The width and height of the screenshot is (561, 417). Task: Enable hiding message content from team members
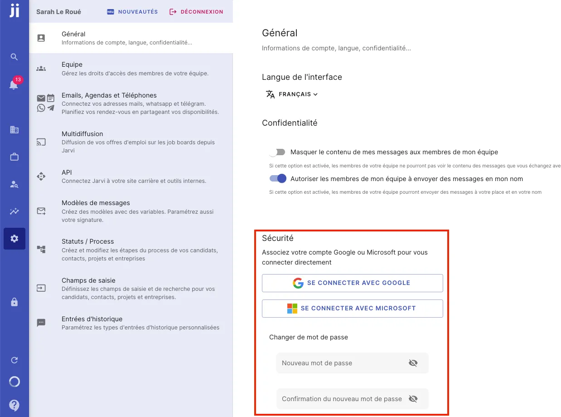click(x=277, y=152)
